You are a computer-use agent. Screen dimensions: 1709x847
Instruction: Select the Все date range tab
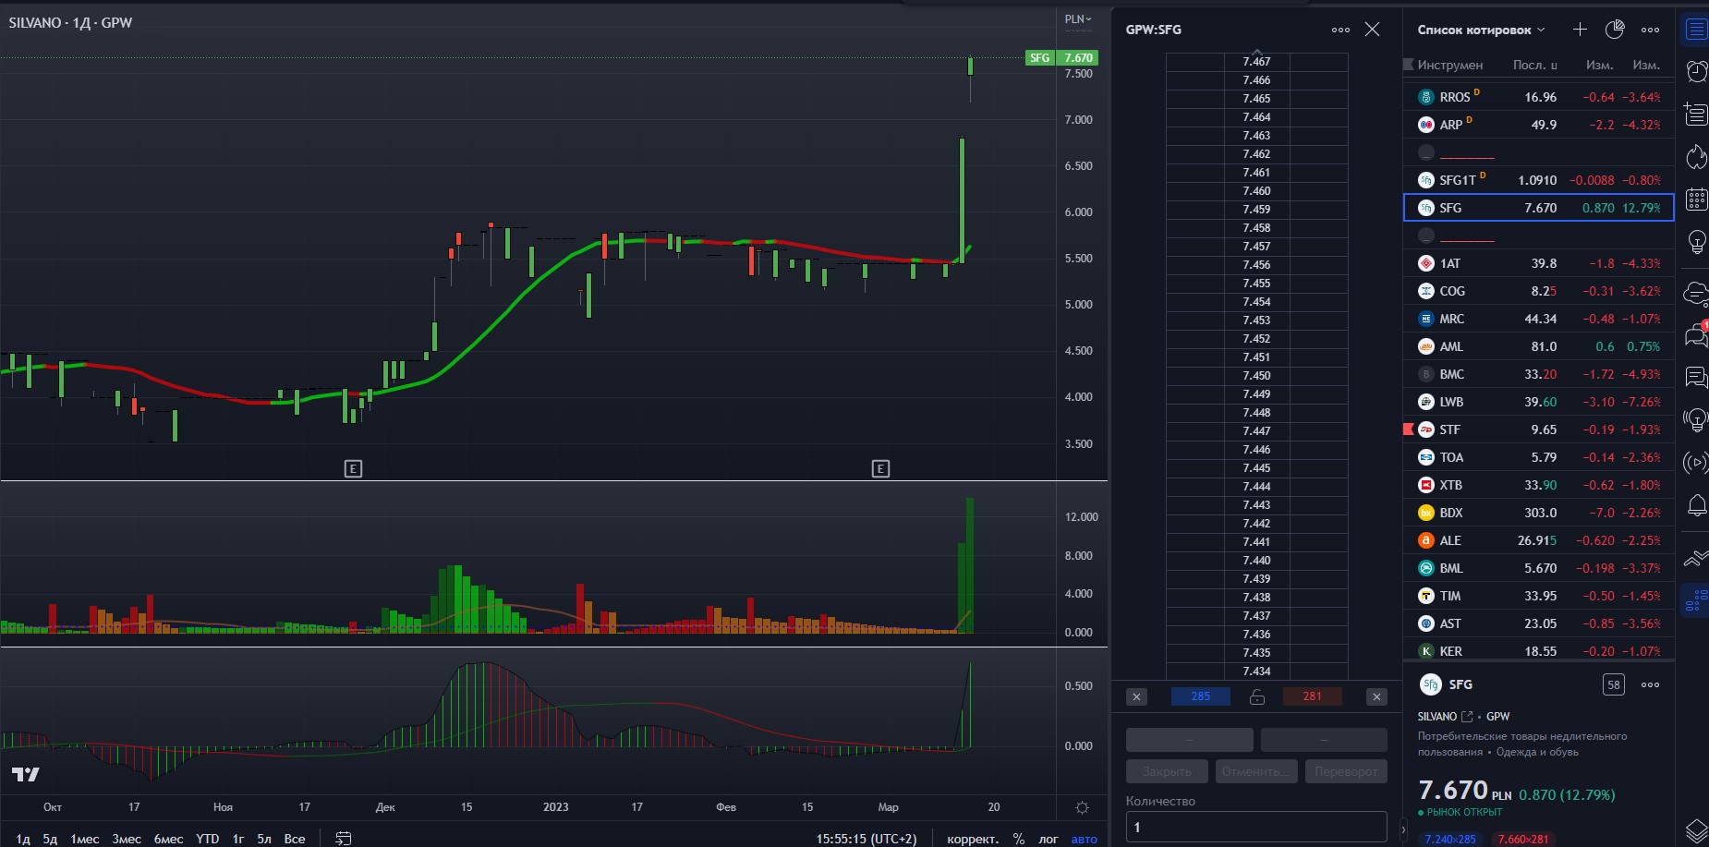tap(295, 839)
